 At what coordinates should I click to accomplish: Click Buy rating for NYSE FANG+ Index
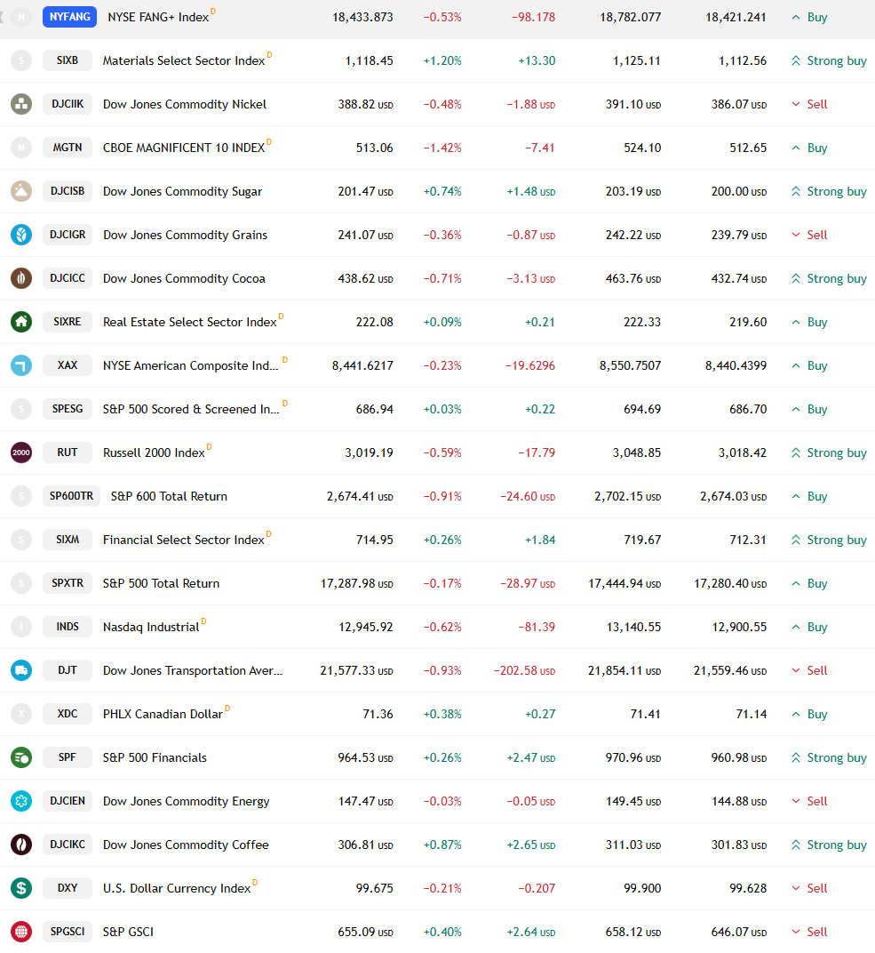click(809, 18)
